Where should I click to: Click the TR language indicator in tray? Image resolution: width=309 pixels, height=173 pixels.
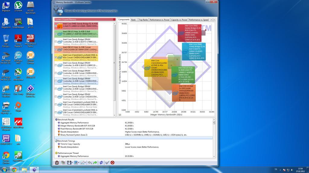click(x=276, y=169)
